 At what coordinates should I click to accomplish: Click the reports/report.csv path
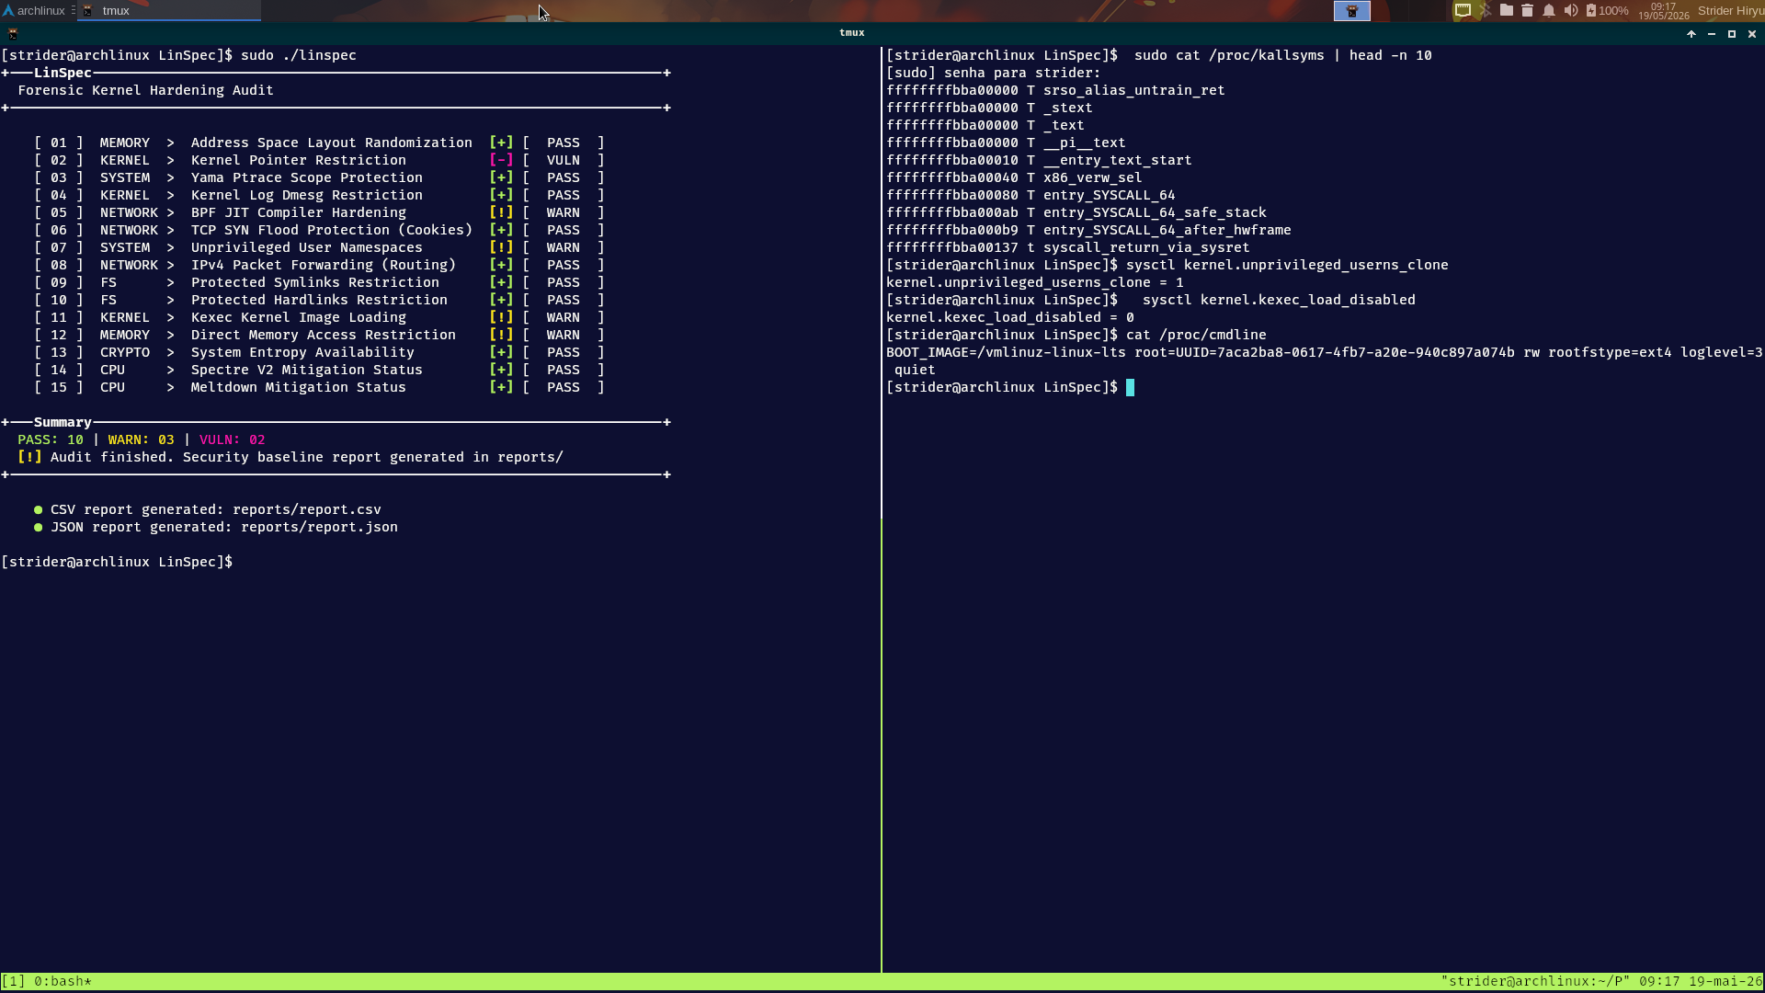(307, 509)
